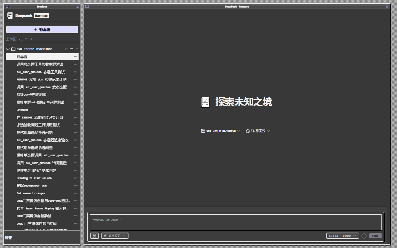This screenshot has height=248, width=397.
Task: Click the Deepseek Harness computer logo
Action: pos(10,15)
